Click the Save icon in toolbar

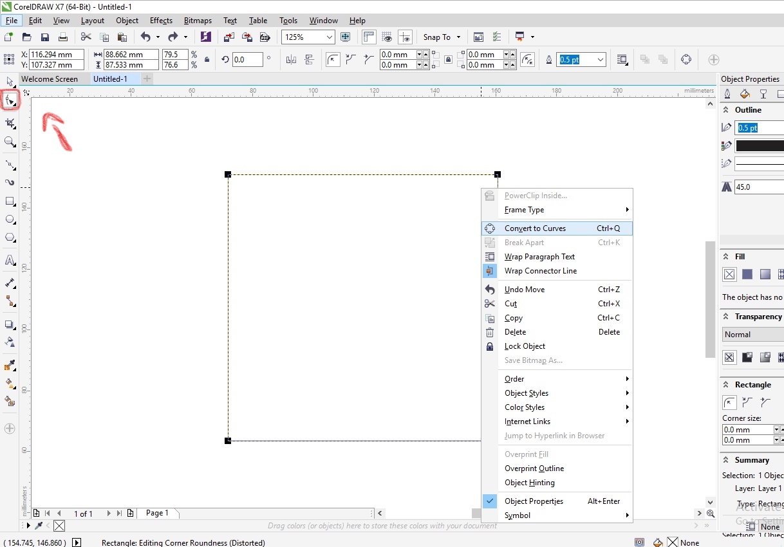point(44,37)
